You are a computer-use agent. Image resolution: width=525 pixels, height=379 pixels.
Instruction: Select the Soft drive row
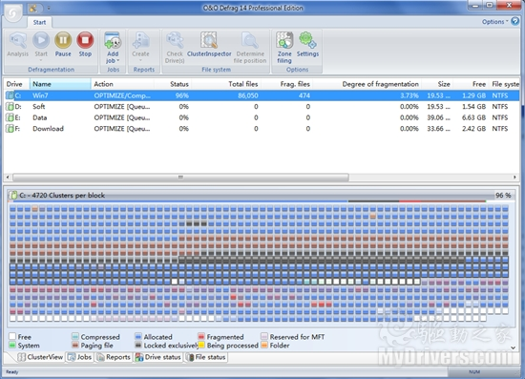click(262, 107)
